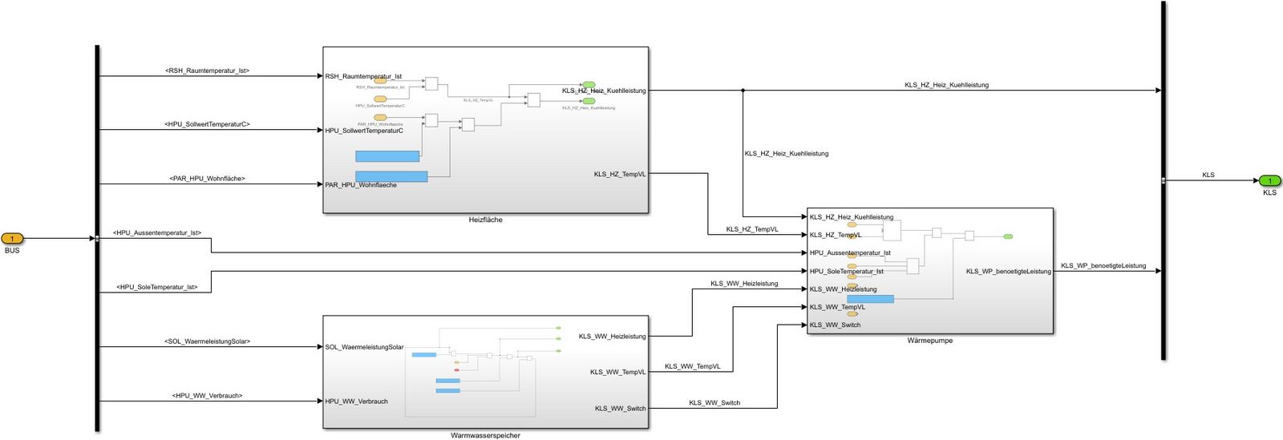Select the <HPU_SollwertTemperaturC> signal label
1283x440 pixels.
coord(207,124)
